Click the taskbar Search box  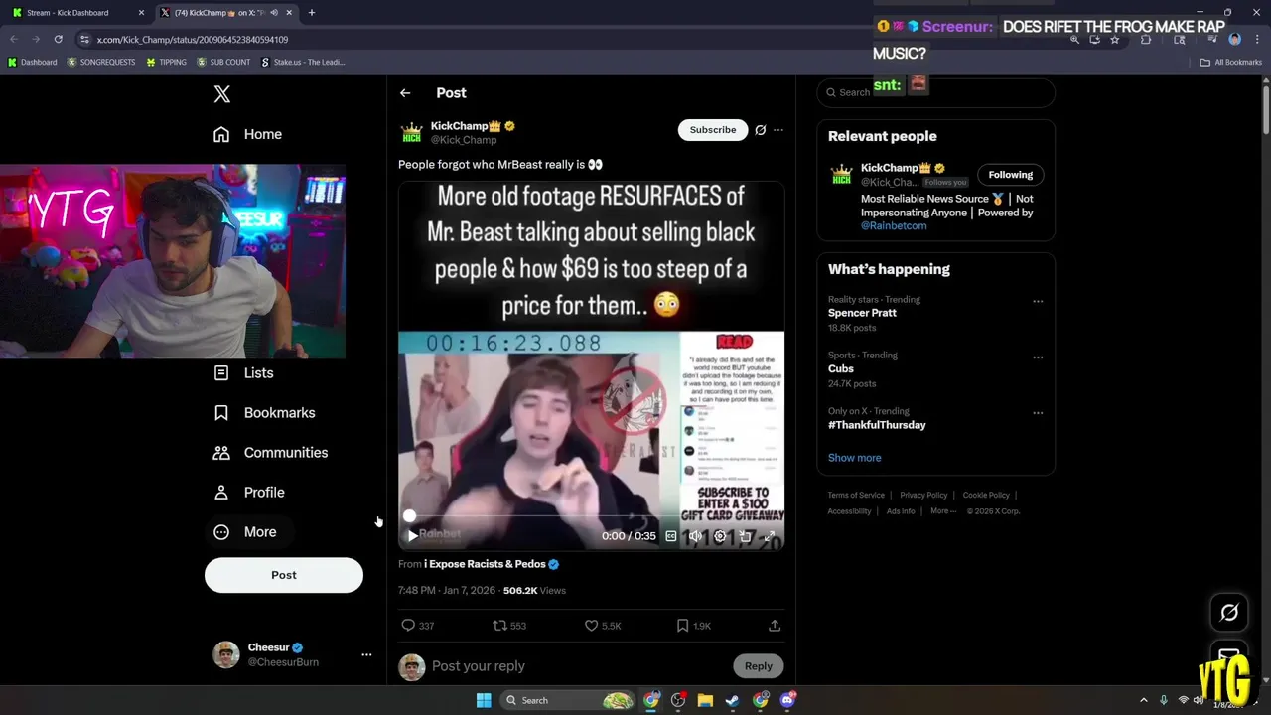[569, 700]
